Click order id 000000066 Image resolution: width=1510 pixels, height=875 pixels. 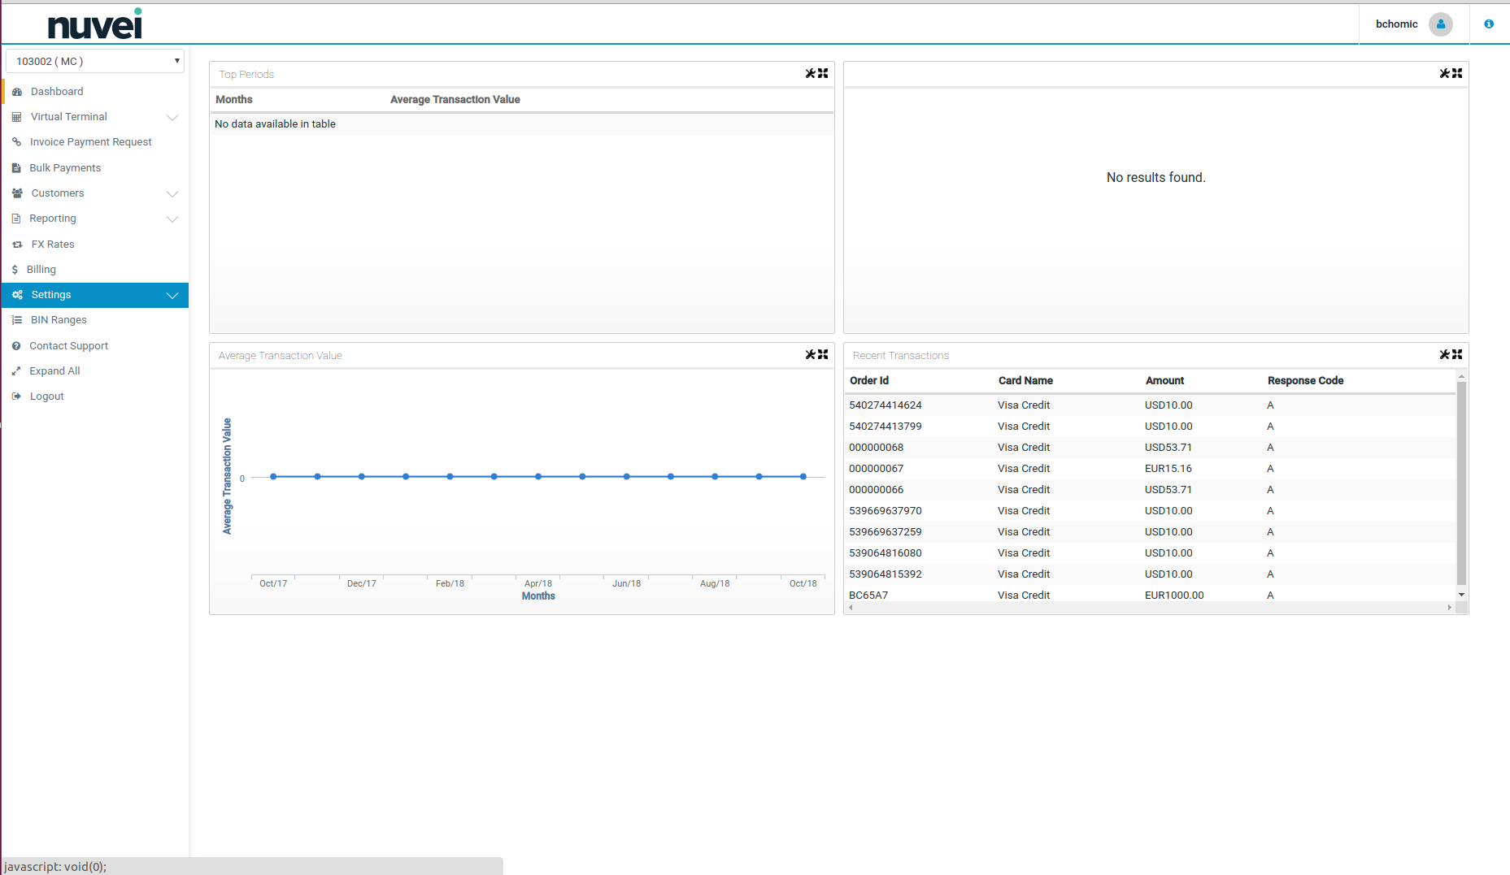point(876,490)
